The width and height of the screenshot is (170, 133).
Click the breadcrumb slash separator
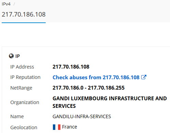coord(14,4)
